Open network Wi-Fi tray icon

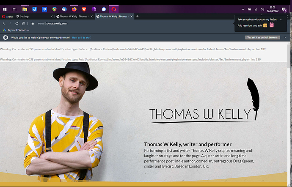tap(256, 9)
